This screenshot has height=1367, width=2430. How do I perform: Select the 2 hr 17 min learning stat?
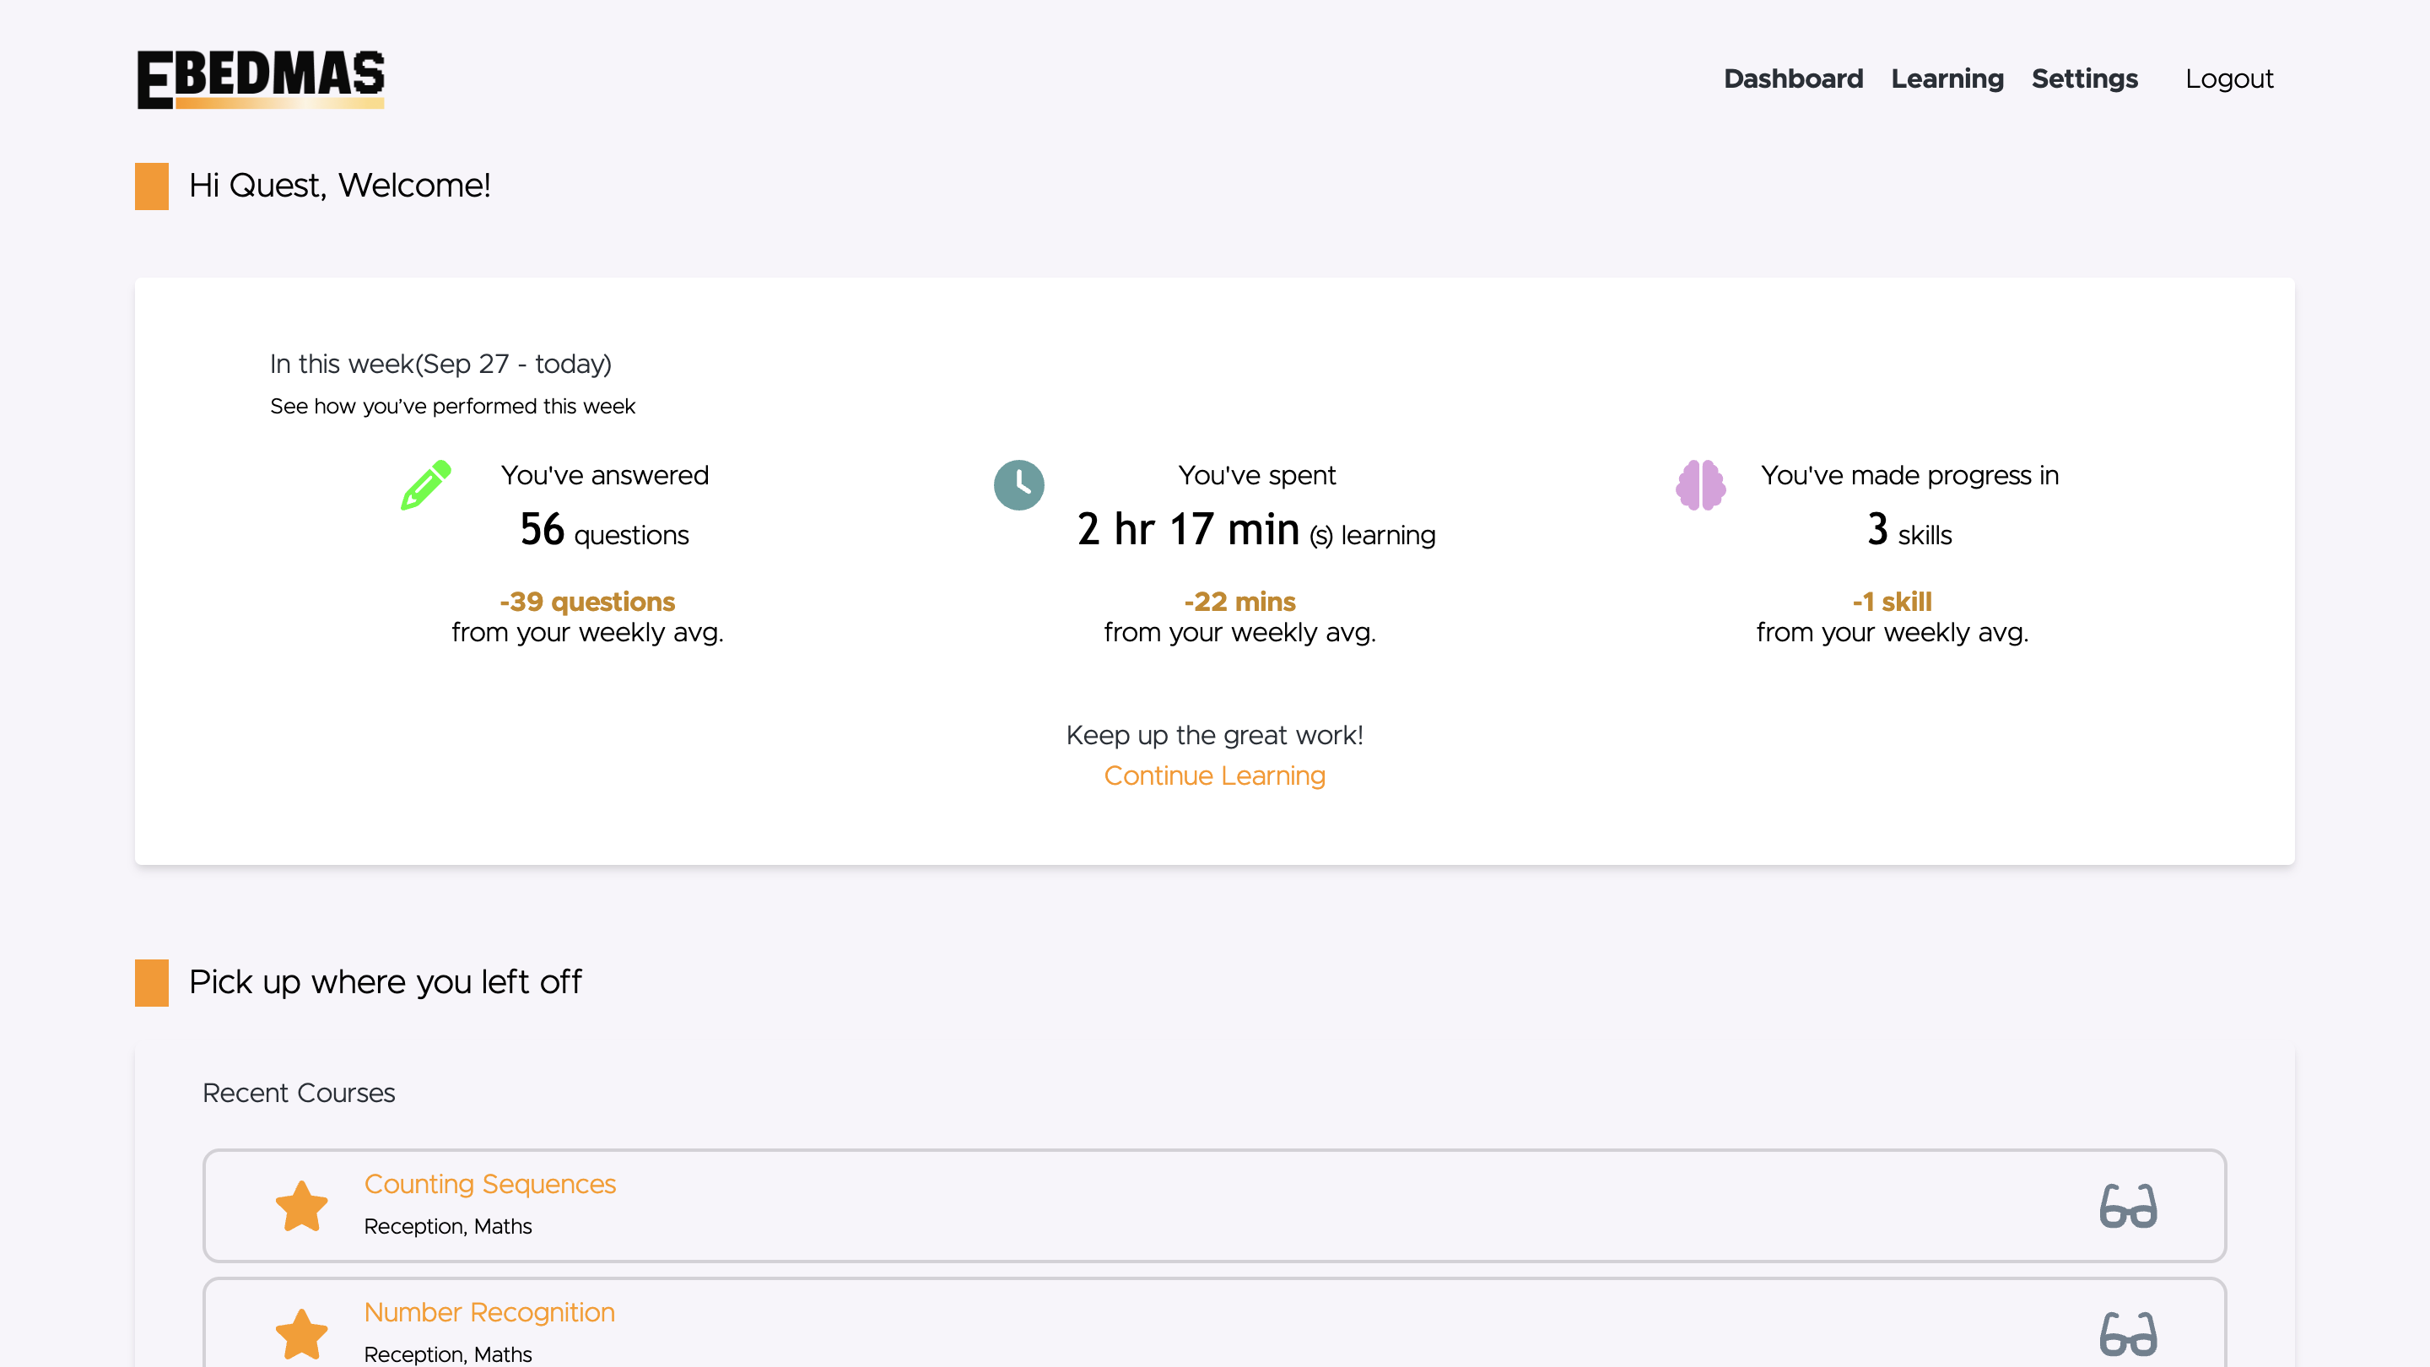tap(1255, 531)
